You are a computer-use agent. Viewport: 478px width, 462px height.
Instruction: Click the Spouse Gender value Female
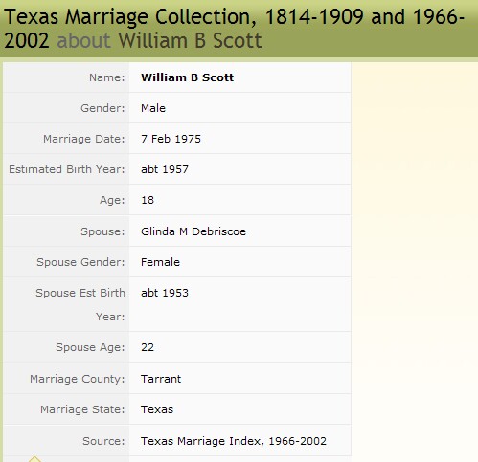160,262
